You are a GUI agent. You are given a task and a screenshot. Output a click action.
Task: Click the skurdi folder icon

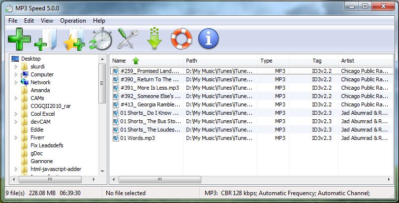[25, 67]
